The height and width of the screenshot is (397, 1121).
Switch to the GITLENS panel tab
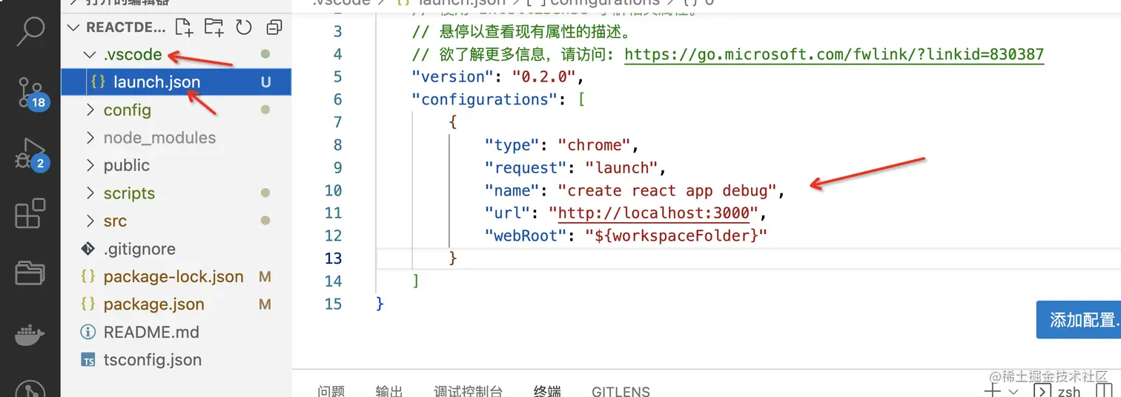(621, 391)
